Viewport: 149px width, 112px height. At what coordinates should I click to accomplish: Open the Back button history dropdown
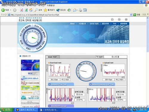[x=11, y=10]
